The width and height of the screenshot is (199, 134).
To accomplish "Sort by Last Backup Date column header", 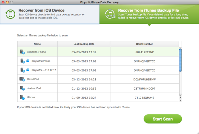I will click(x=84, y=44).
